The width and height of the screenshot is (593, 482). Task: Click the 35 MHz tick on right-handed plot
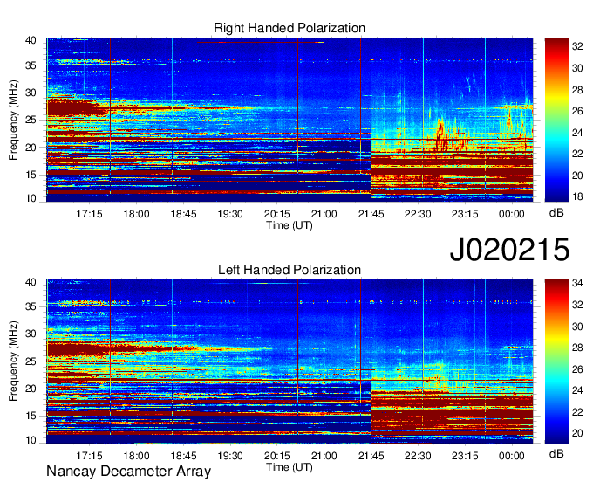[31, 65]
